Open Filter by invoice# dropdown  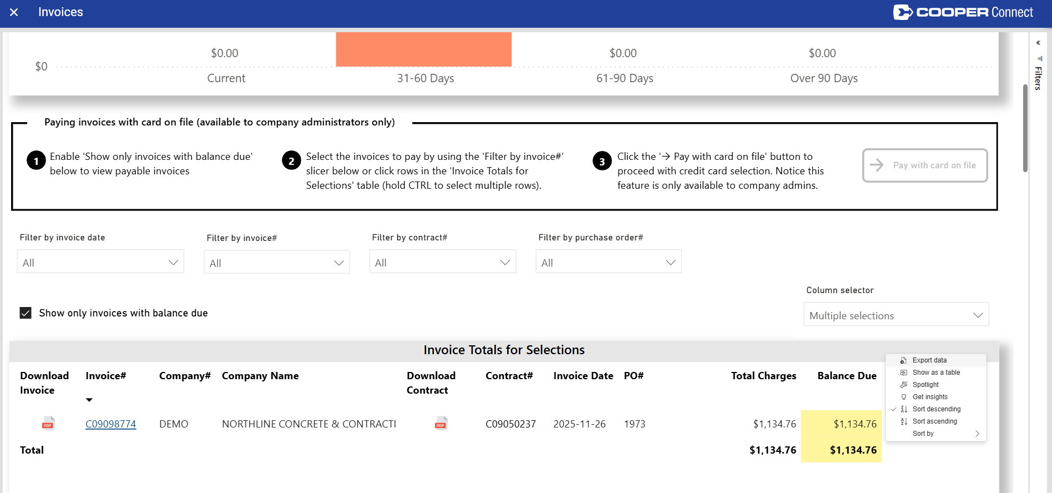(x=277, y=263)
